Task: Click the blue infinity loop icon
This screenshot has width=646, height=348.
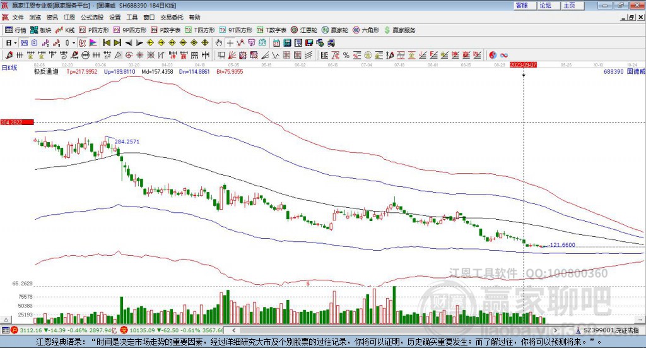Action: tap(503, 55)
